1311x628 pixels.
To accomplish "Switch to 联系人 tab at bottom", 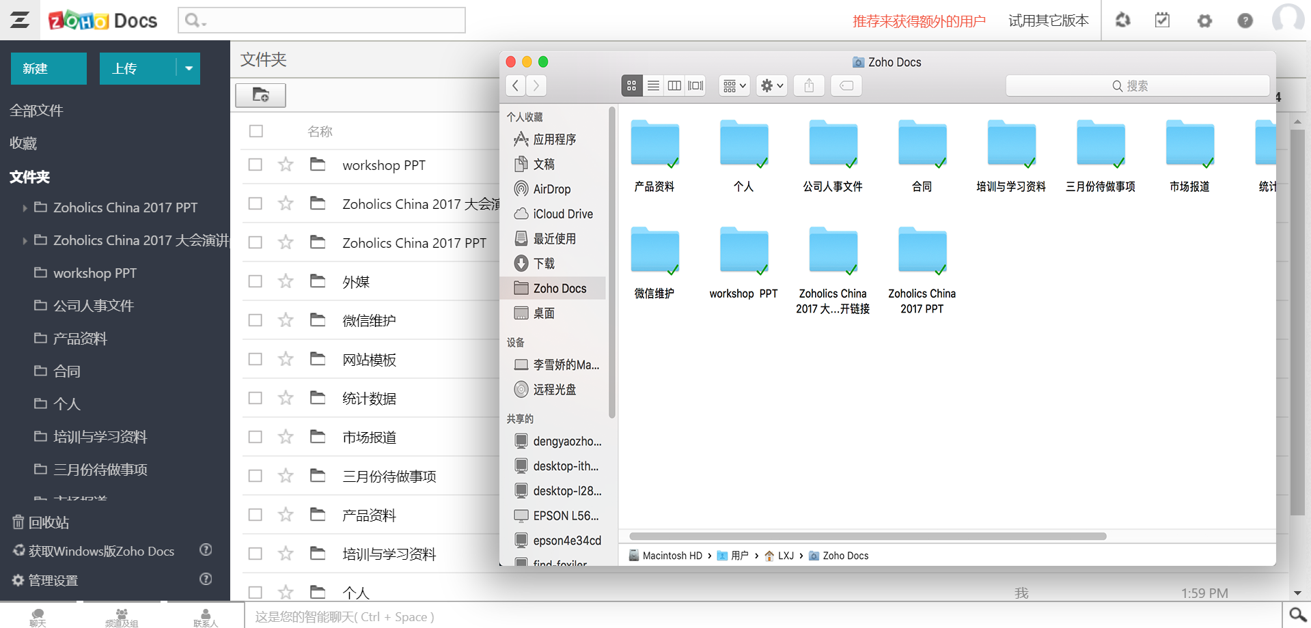I will (x=206, y=616).
